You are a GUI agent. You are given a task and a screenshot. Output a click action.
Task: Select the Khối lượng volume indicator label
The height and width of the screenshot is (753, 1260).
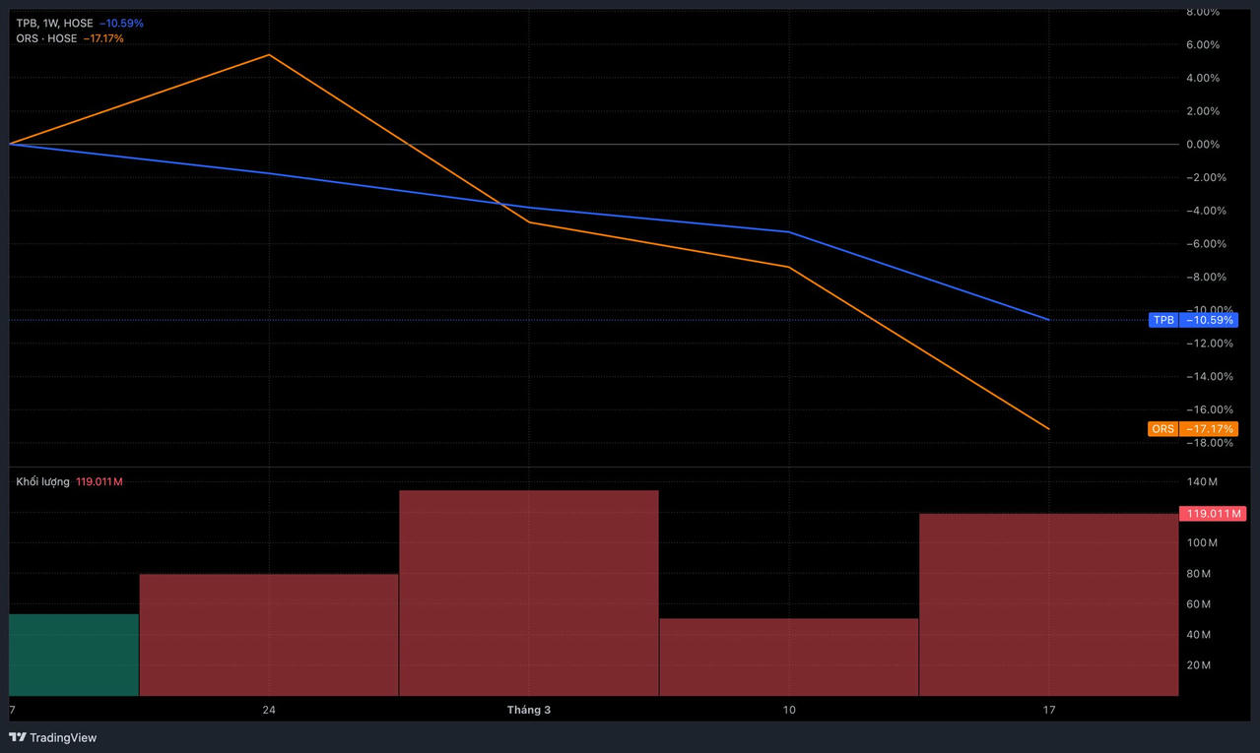pos(42,481)
